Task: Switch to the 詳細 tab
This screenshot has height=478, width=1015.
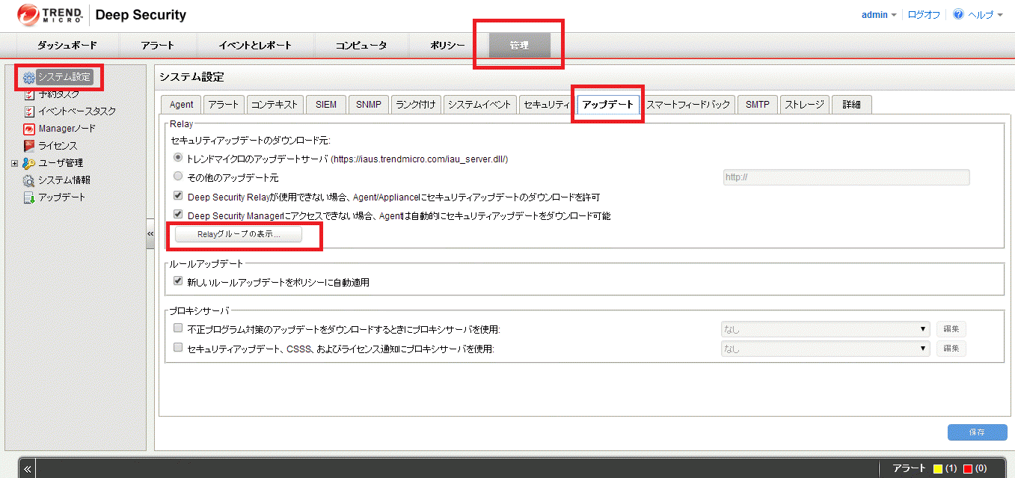Action: pyautogui.click(x=852, y=105)
